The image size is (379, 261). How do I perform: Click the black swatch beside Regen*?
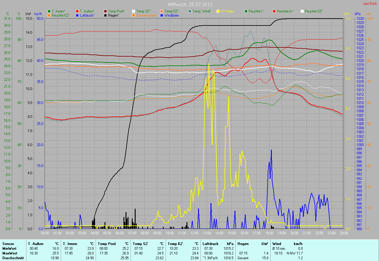(105, 15)
